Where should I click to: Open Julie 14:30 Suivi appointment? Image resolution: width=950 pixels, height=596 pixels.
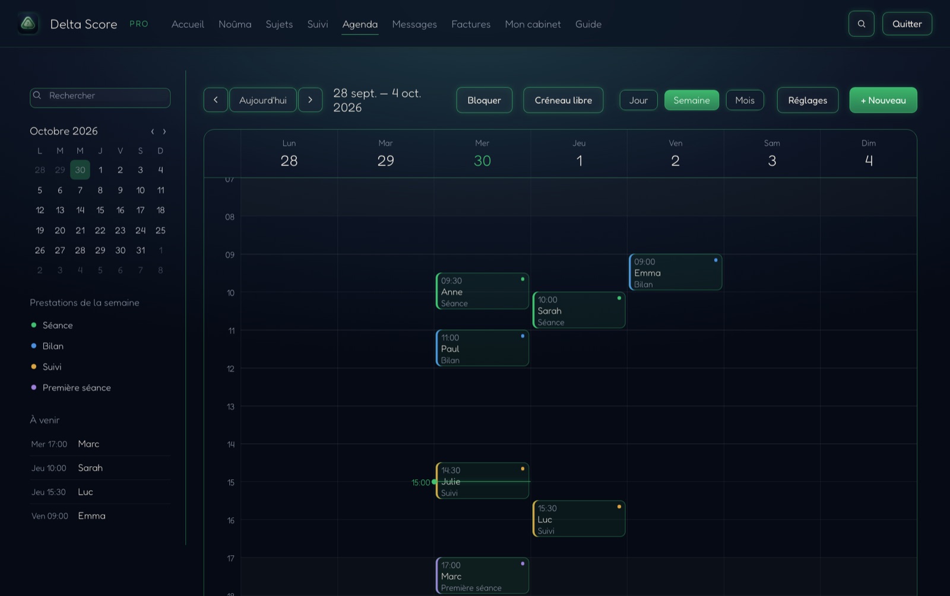pyautogui.click(x=482, y=480)
